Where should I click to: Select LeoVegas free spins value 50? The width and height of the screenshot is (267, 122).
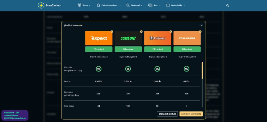tap(157, 106)
